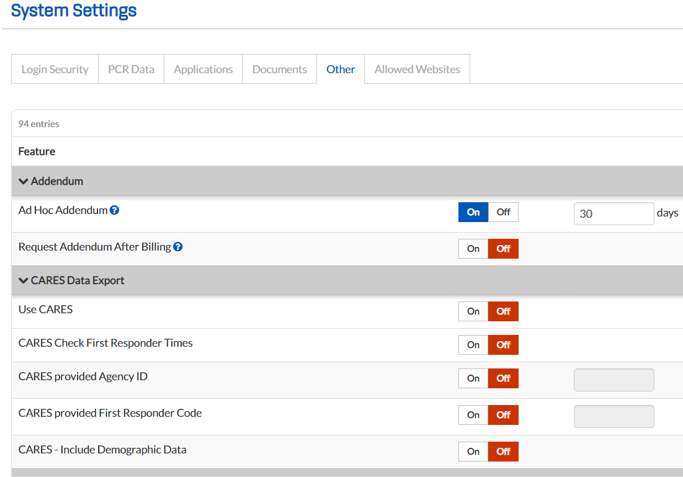Click the Ad Hoc Addendum days field
This screenshot has width=683, height=477.
(614, 213)
